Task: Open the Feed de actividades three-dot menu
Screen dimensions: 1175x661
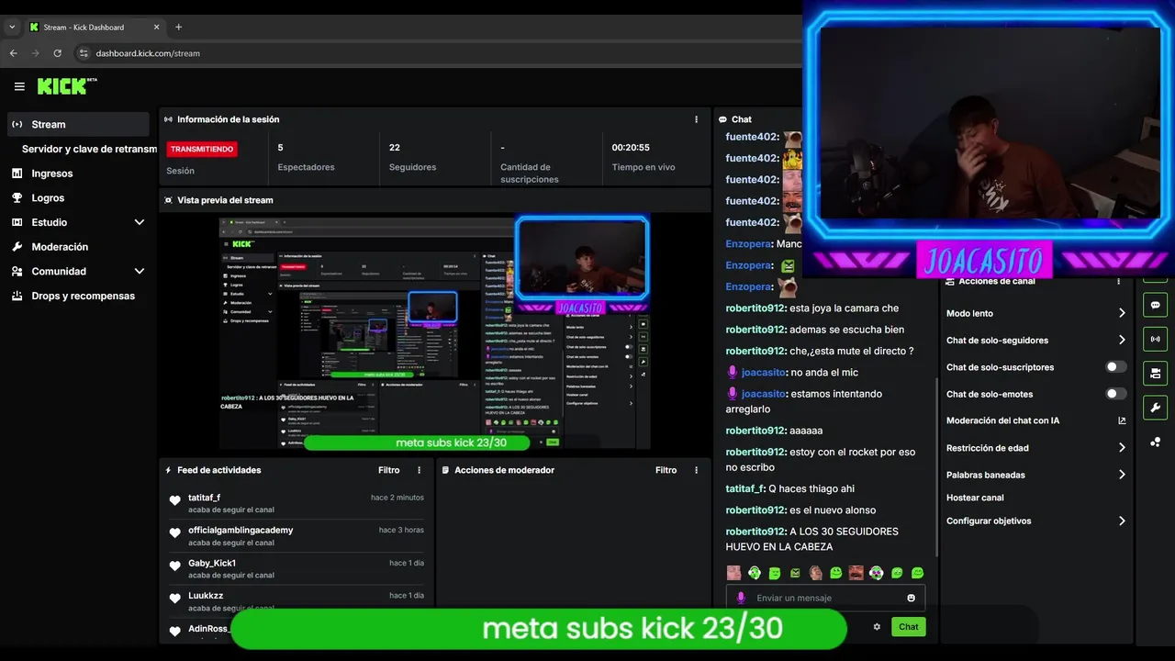Action: pos(420,470)
